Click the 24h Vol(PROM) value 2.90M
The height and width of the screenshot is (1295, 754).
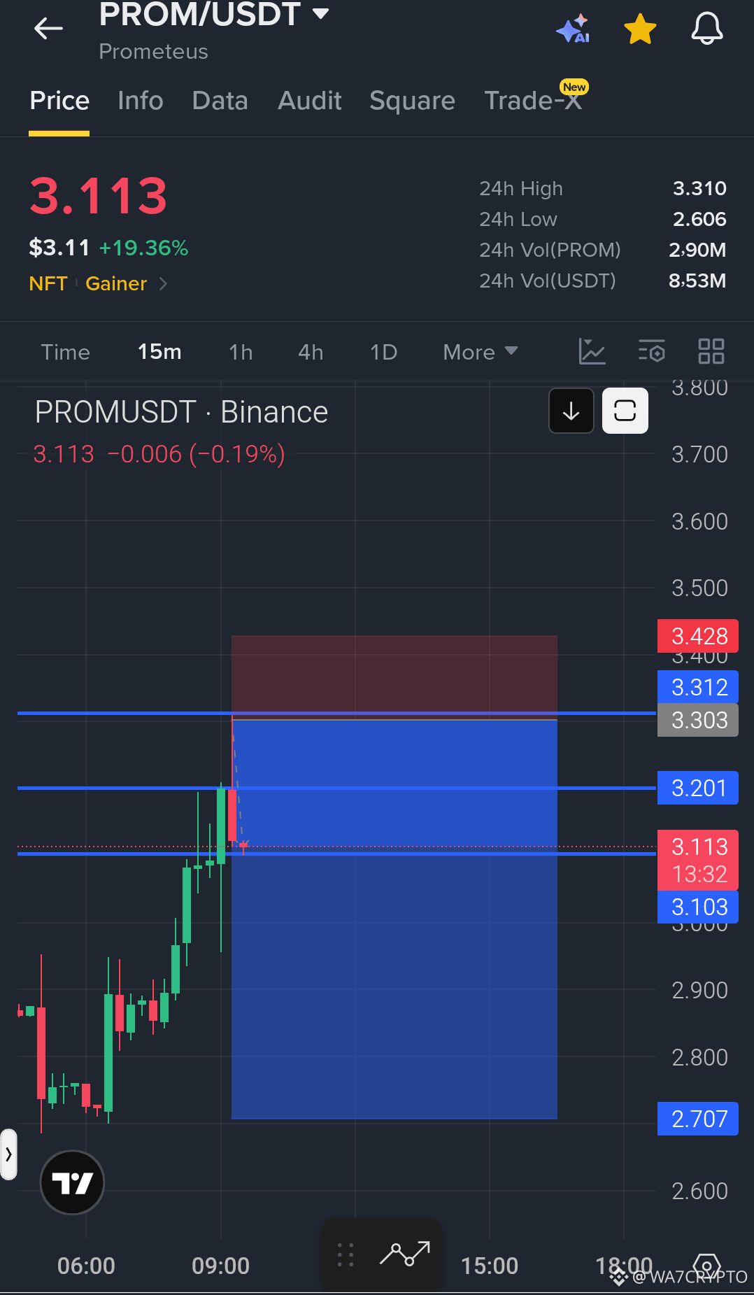tap(697, 250)
